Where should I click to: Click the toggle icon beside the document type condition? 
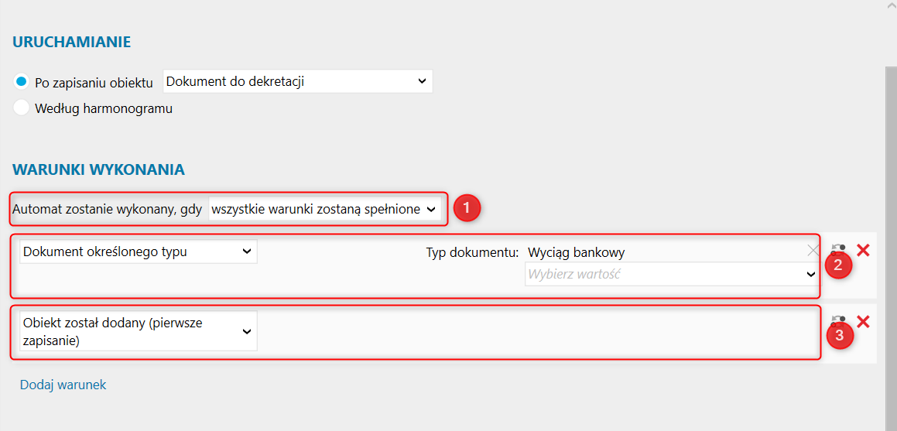click(837, 249)
